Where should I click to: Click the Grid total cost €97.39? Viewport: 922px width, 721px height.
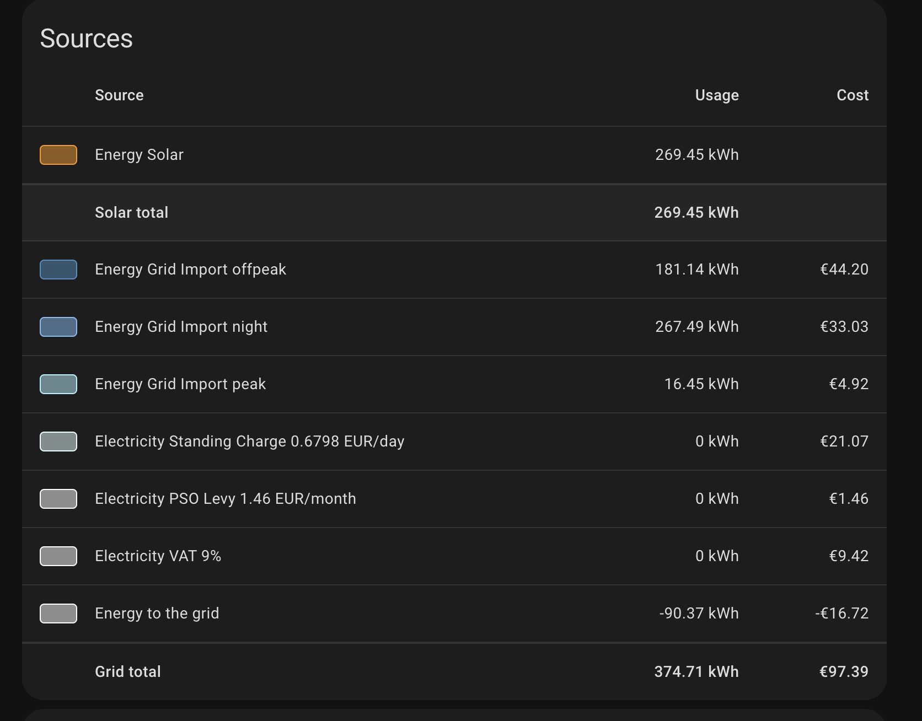(844, 671)
